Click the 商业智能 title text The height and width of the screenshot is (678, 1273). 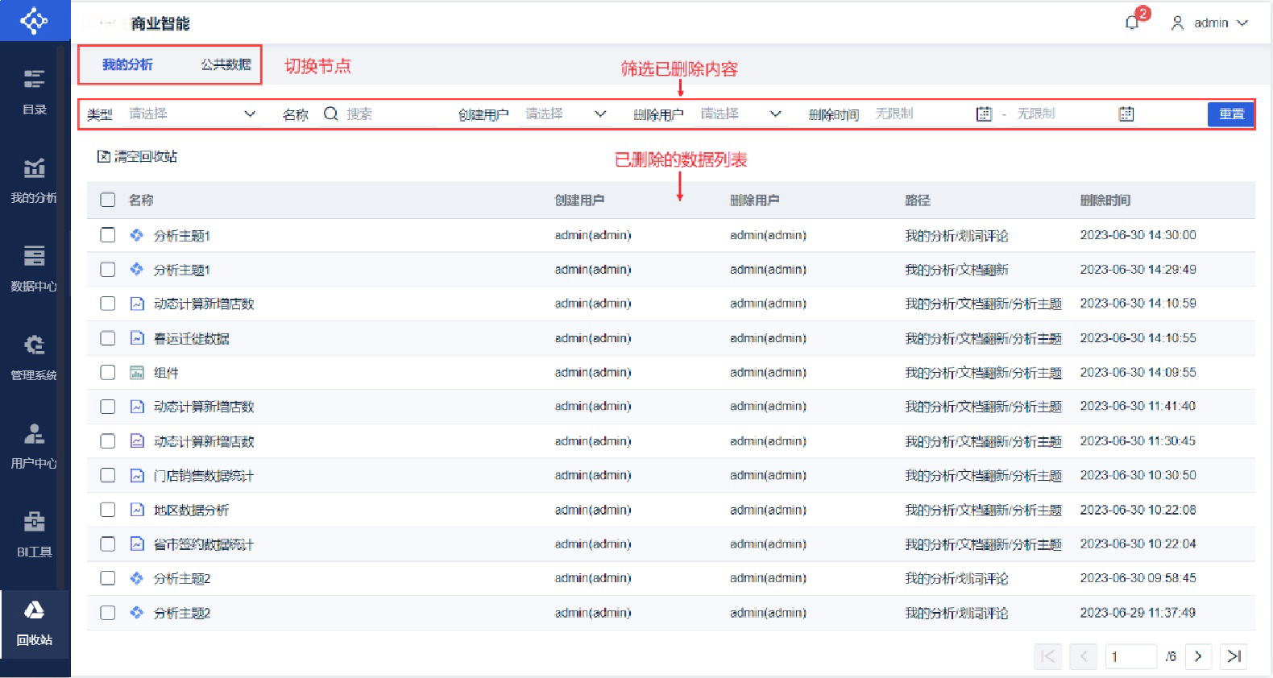tap(160, 24)
